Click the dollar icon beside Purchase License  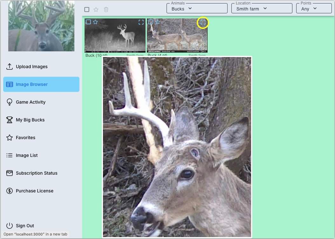coord(10,191)
